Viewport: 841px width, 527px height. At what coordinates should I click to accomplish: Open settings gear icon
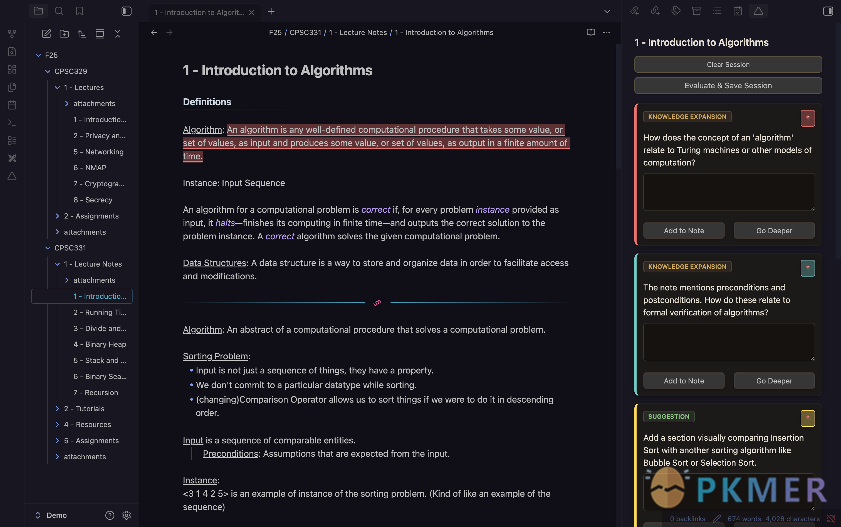point(126,515)
